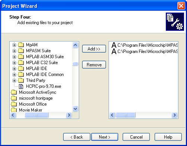Click the MPLAB IDE Common folder icon
Viewport: 187px width, 146px height.
click(x=21, y=74)
